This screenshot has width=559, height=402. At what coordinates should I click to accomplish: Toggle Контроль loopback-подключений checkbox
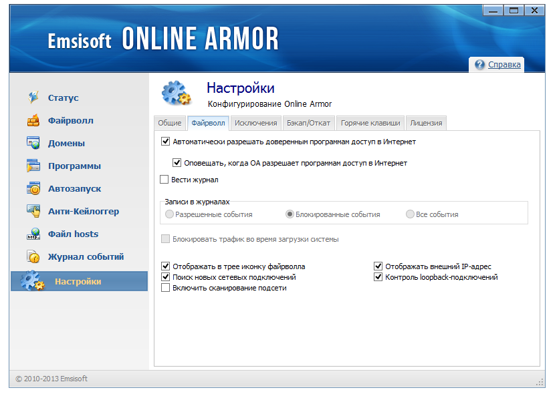point(378,276)
